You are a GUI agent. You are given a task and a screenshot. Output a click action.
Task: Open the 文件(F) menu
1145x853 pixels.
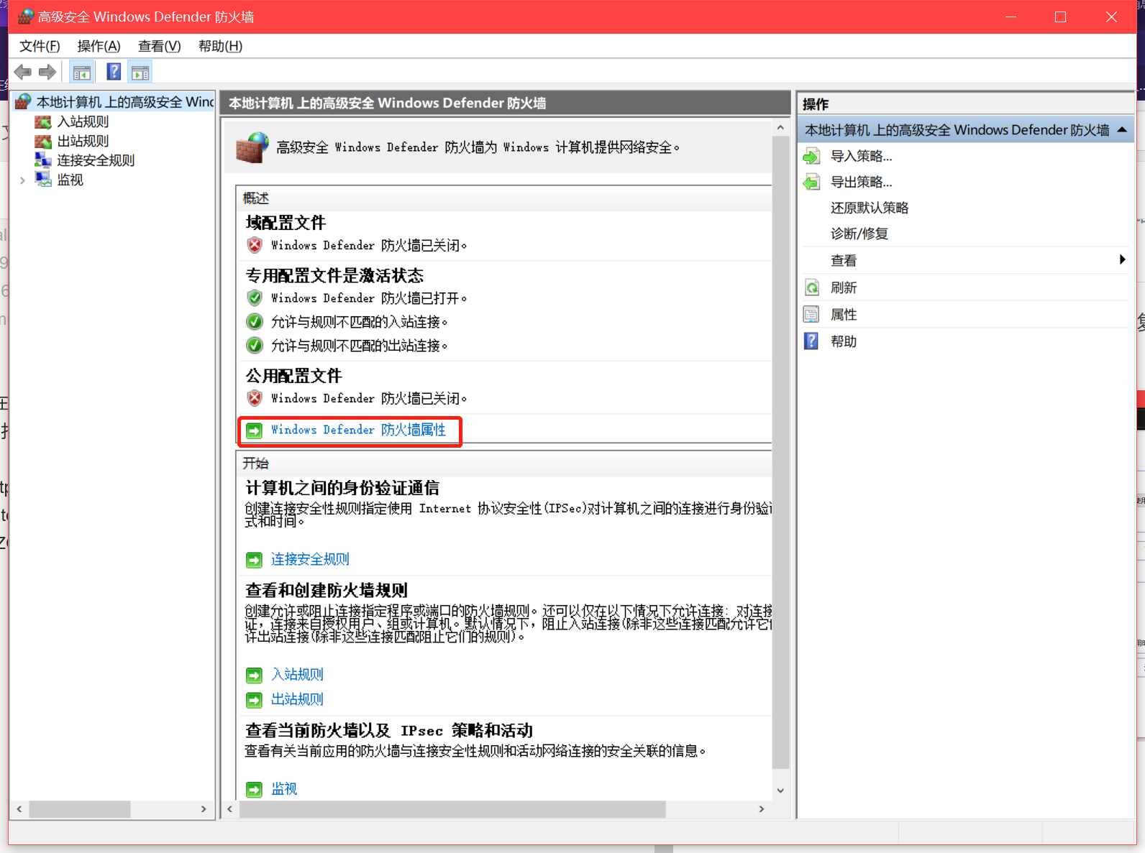40,46
